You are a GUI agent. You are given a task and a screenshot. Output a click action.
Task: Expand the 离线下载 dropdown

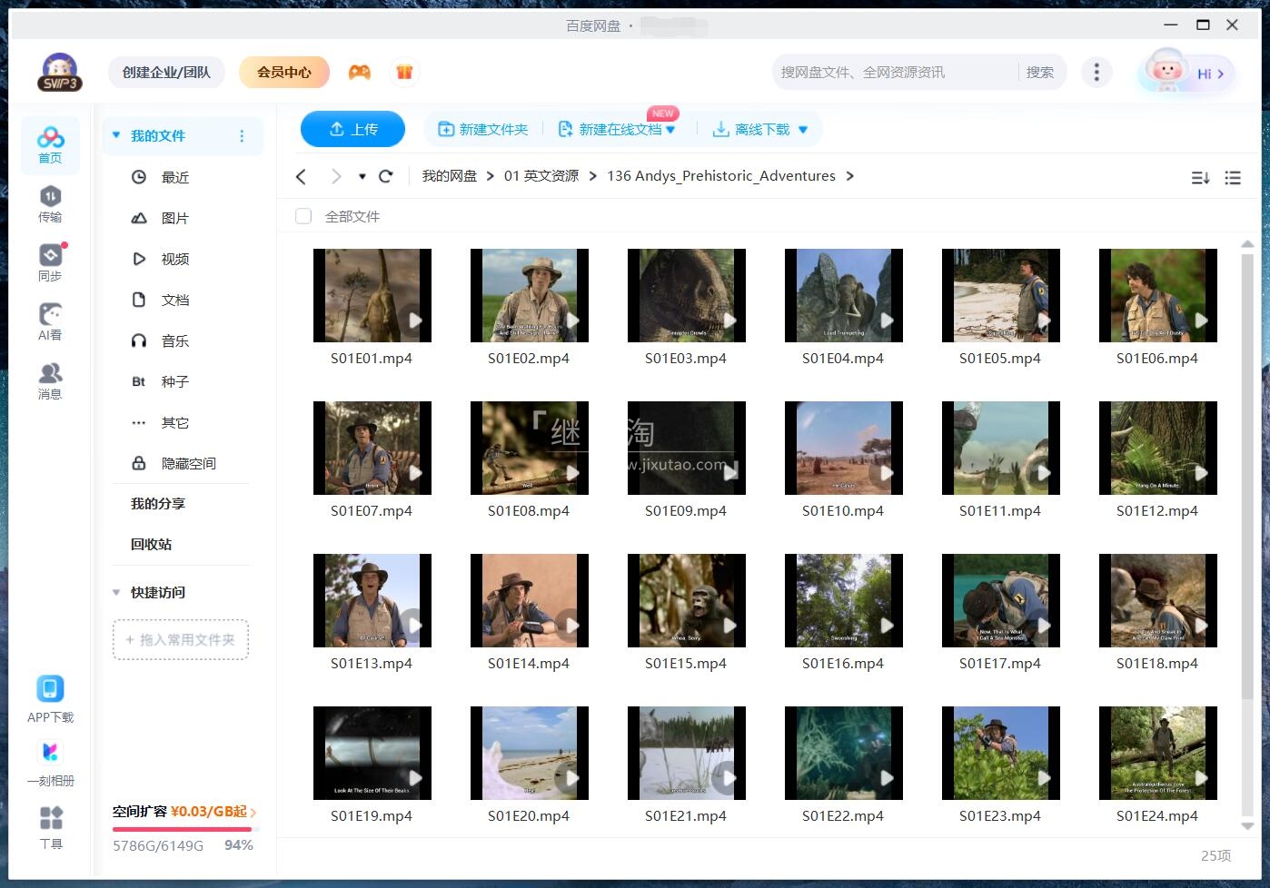tap(802, 129)
